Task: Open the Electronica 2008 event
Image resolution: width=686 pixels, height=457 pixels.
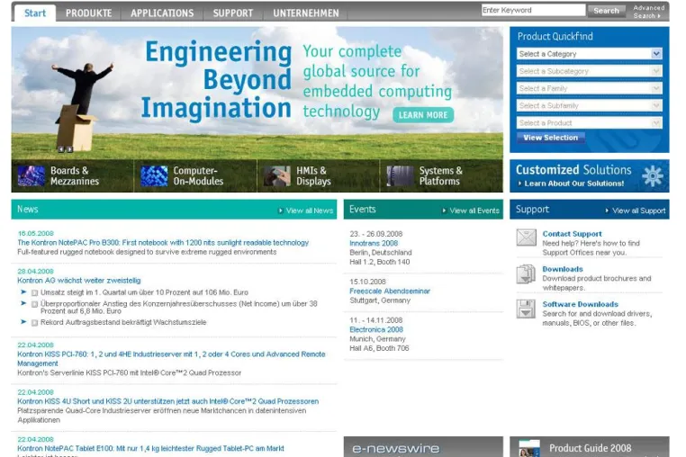Action: (376, 330)
